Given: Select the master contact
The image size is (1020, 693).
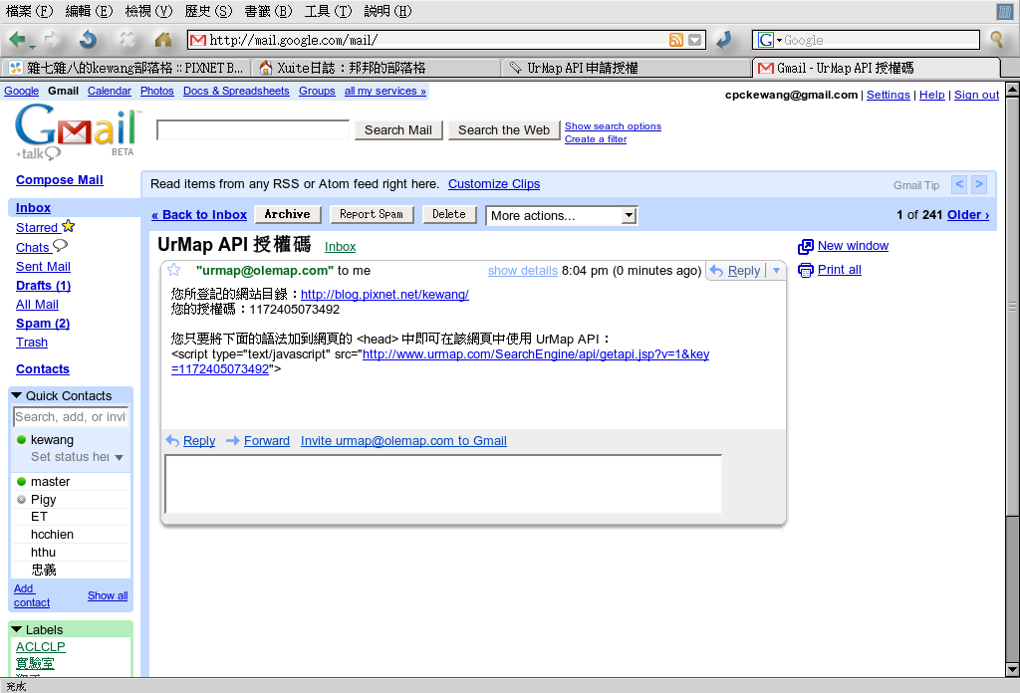Looking at the screenshot, I should (50, 482).
